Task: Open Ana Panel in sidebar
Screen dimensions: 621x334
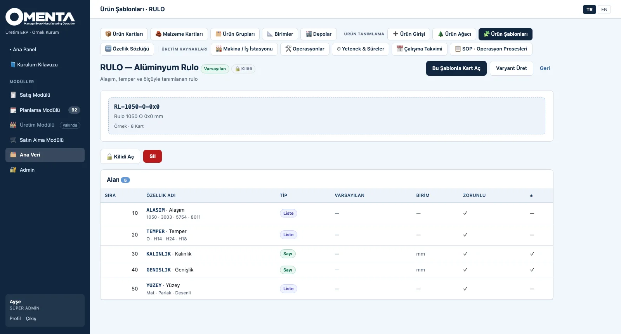Action: pyautogui.click(x=45, y=50)
